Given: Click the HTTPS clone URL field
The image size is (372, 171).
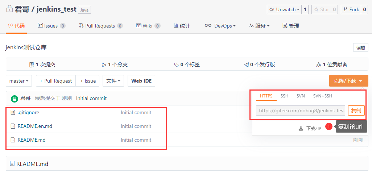Looking at the screenshot, I should pos(301,110).
